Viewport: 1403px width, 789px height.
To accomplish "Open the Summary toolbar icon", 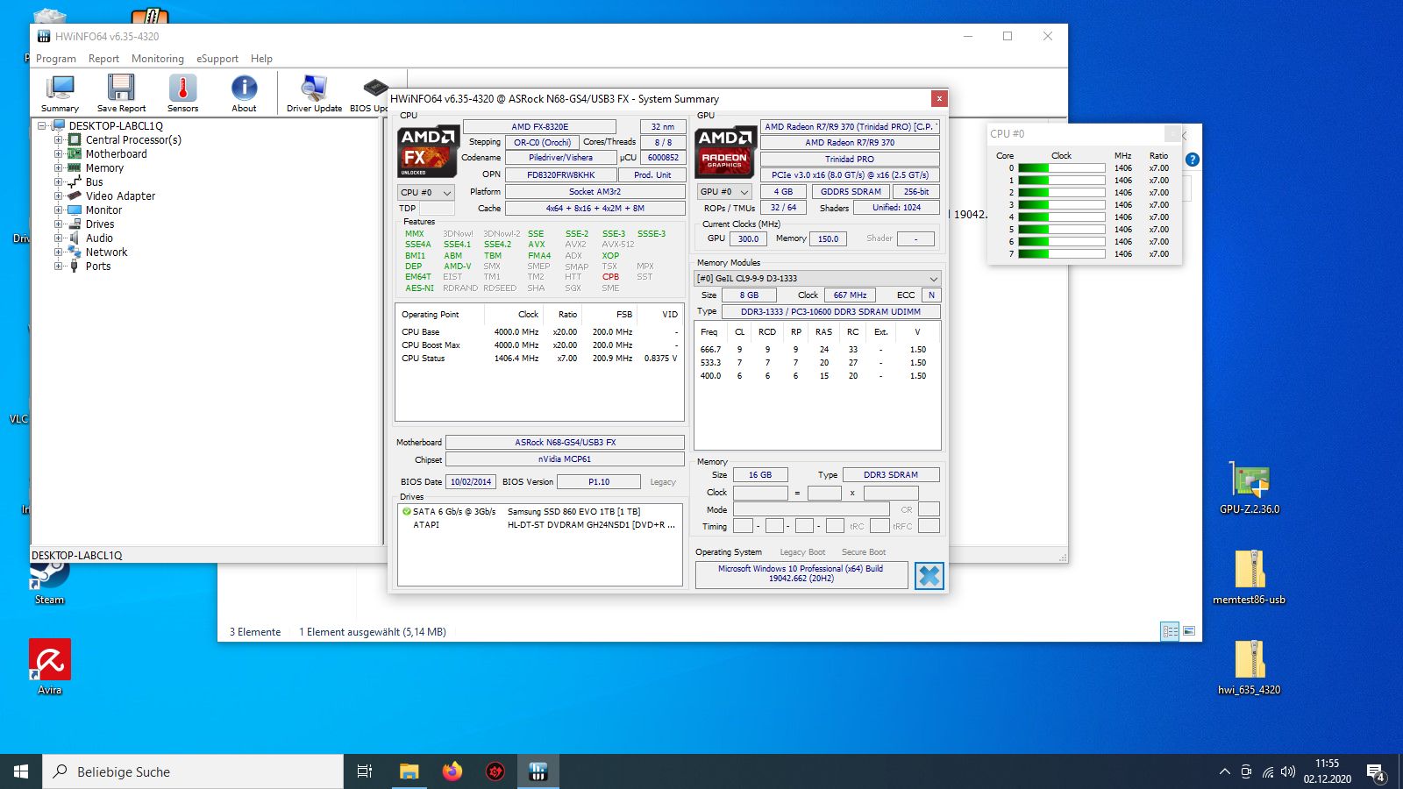I will (x=60, y=94).
